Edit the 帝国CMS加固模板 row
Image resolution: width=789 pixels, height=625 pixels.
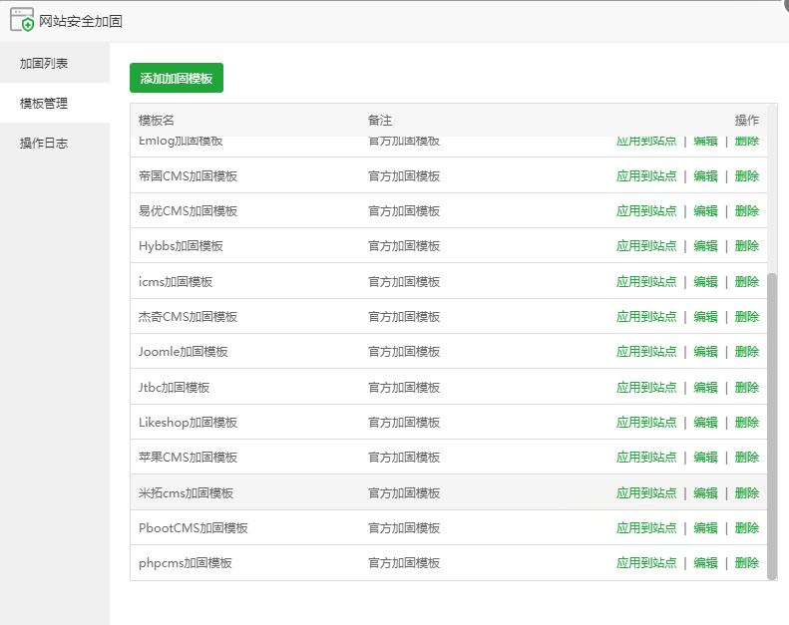705,176
